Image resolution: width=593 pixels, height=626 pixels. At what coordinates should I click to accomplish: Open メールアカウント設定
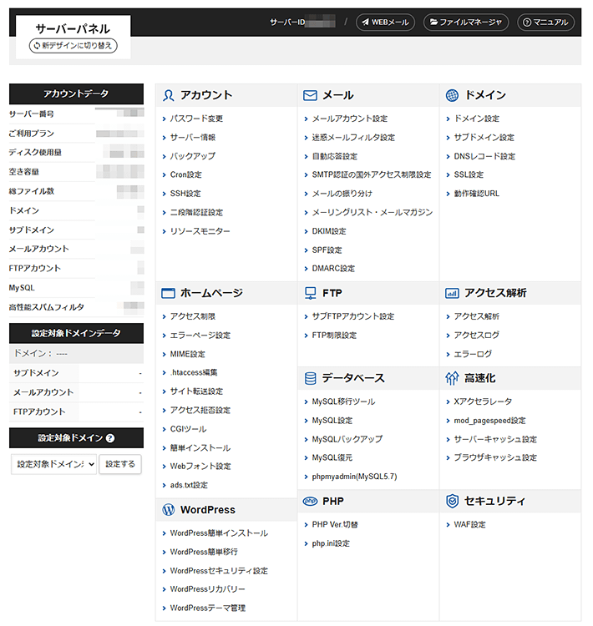pos(350,119)
